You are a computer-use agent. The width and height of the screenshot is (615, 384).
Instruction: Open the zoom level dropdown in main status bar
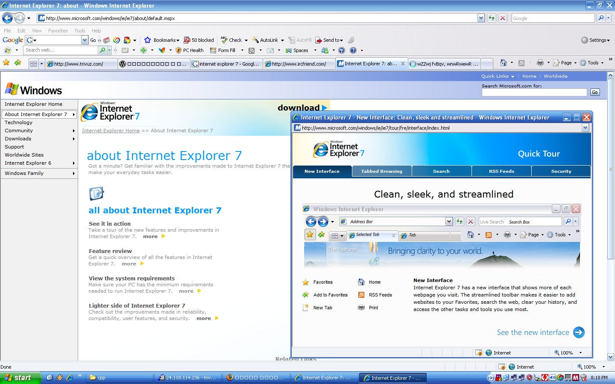pos(603,367)
